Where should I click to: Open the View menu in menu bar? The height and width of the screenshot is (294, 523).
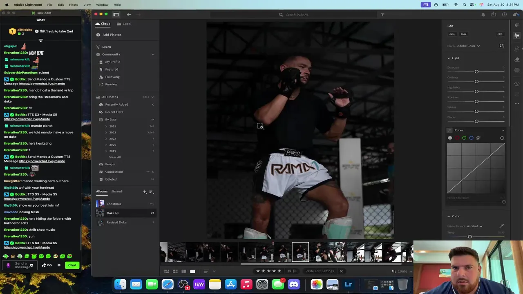click(x=87, y=4)
